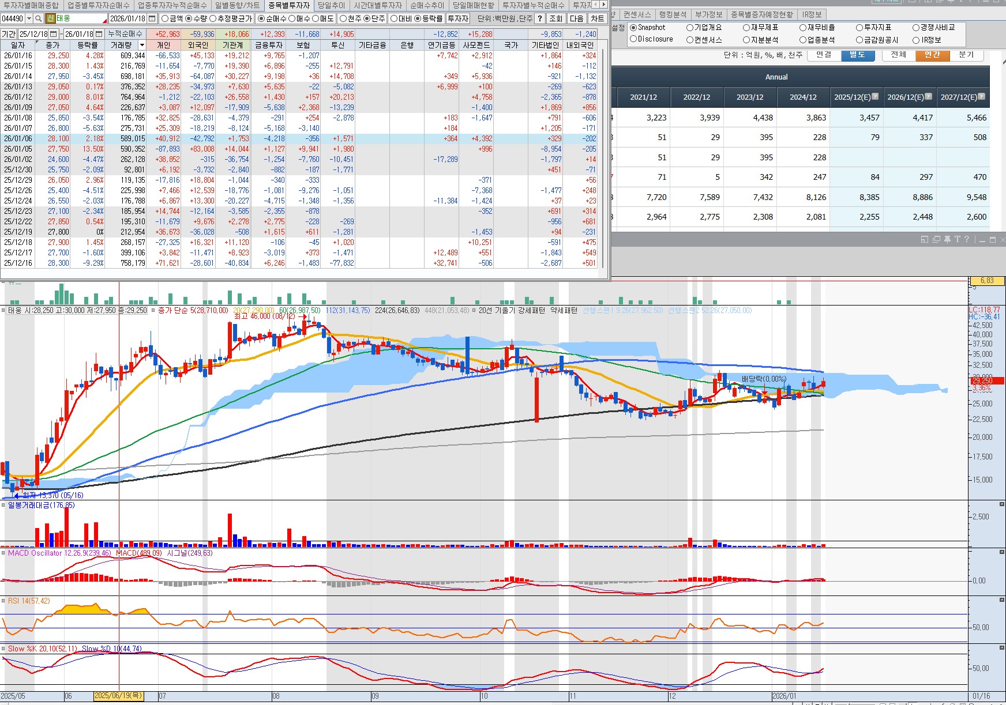
Task: Click the 다음 next button
Action: (576, 18)
